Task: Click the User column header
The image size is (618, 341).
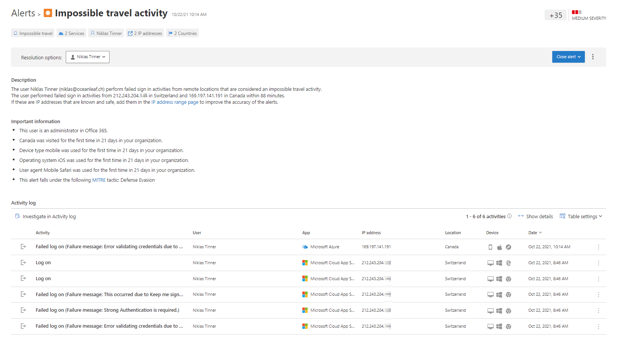Action: [x=197, y=233]
